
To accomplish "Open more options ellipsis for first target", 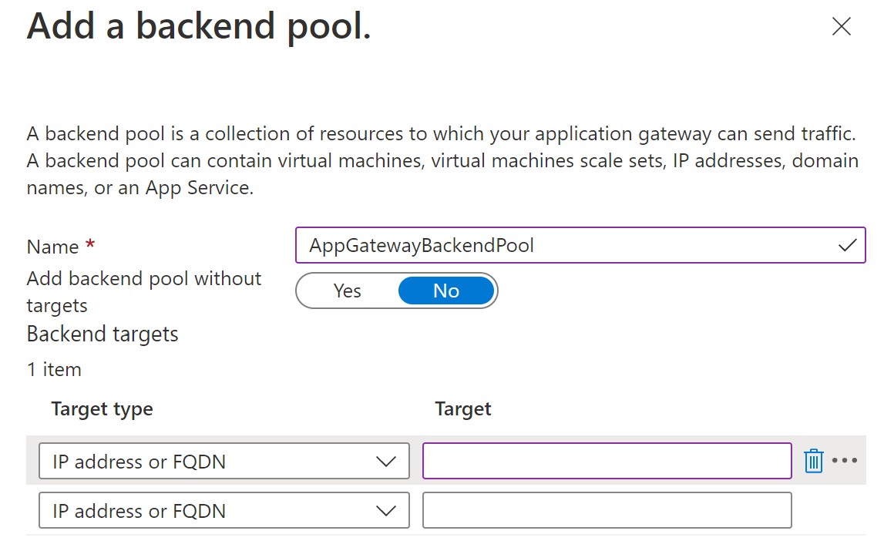I will [x=845, y=461].
